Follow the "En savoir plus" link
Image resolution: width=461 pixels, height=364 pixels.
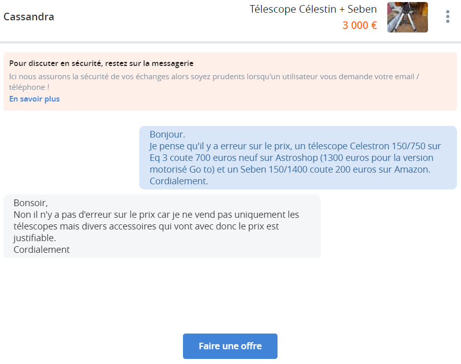point(35,99)
